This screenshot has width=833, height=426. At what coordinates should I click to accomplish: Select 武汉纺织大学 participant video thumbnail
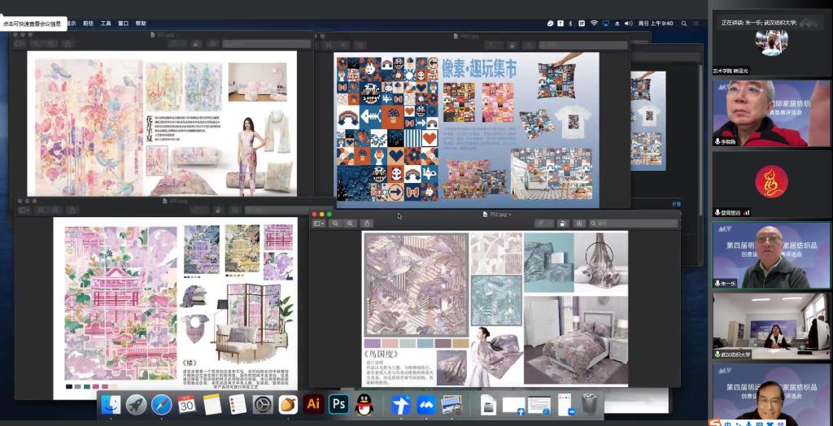point(771,325)
